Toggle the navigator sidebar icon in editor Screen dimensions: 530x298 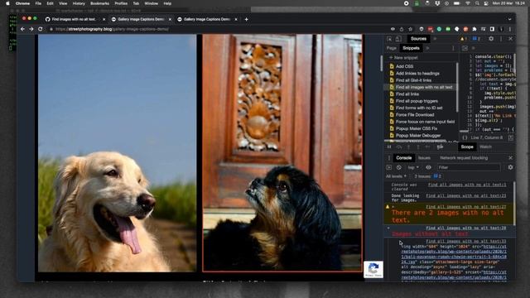465,48
